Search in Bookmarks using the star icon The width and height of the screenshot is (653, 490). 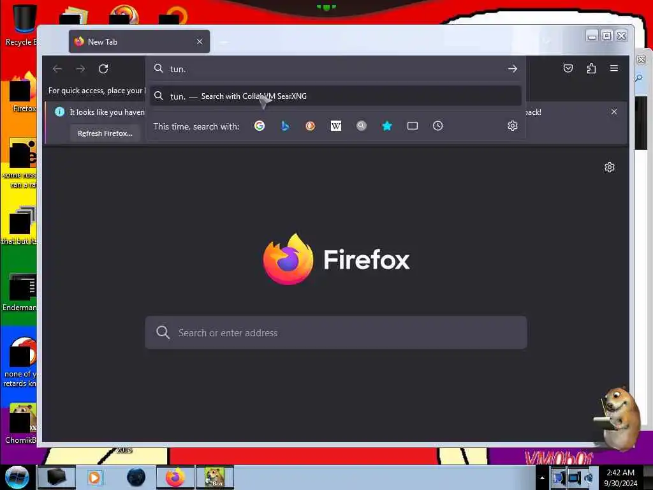(387, 126)
